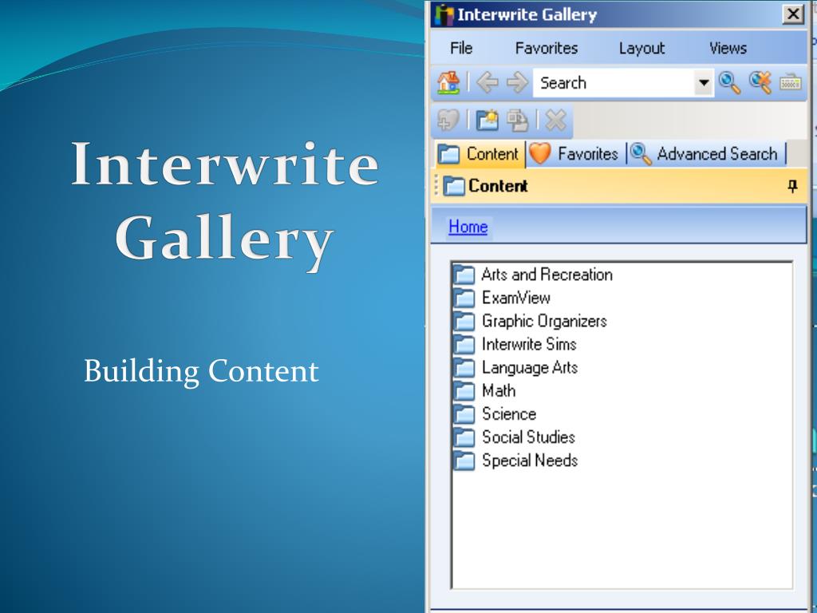
Task: Open the File menu
Action: tap(461, 48)
